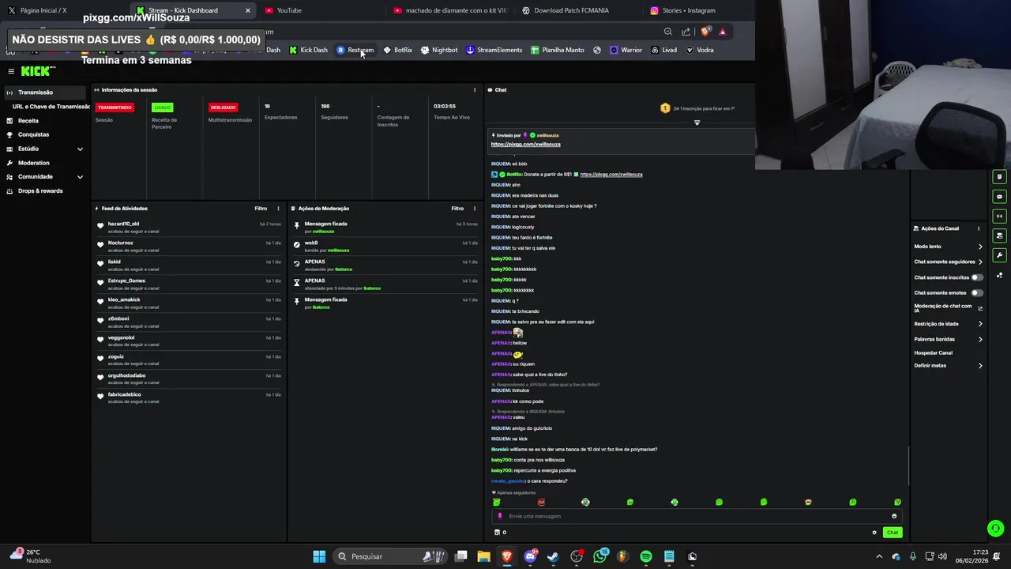Switch to the machado de diamante tab
The image size is (1011, 569).
click(450, 10)
